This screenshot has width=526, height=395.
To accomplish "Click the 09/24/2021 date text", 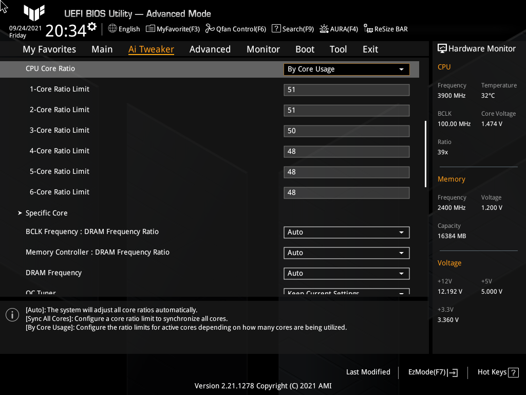I will coord(25,28).
